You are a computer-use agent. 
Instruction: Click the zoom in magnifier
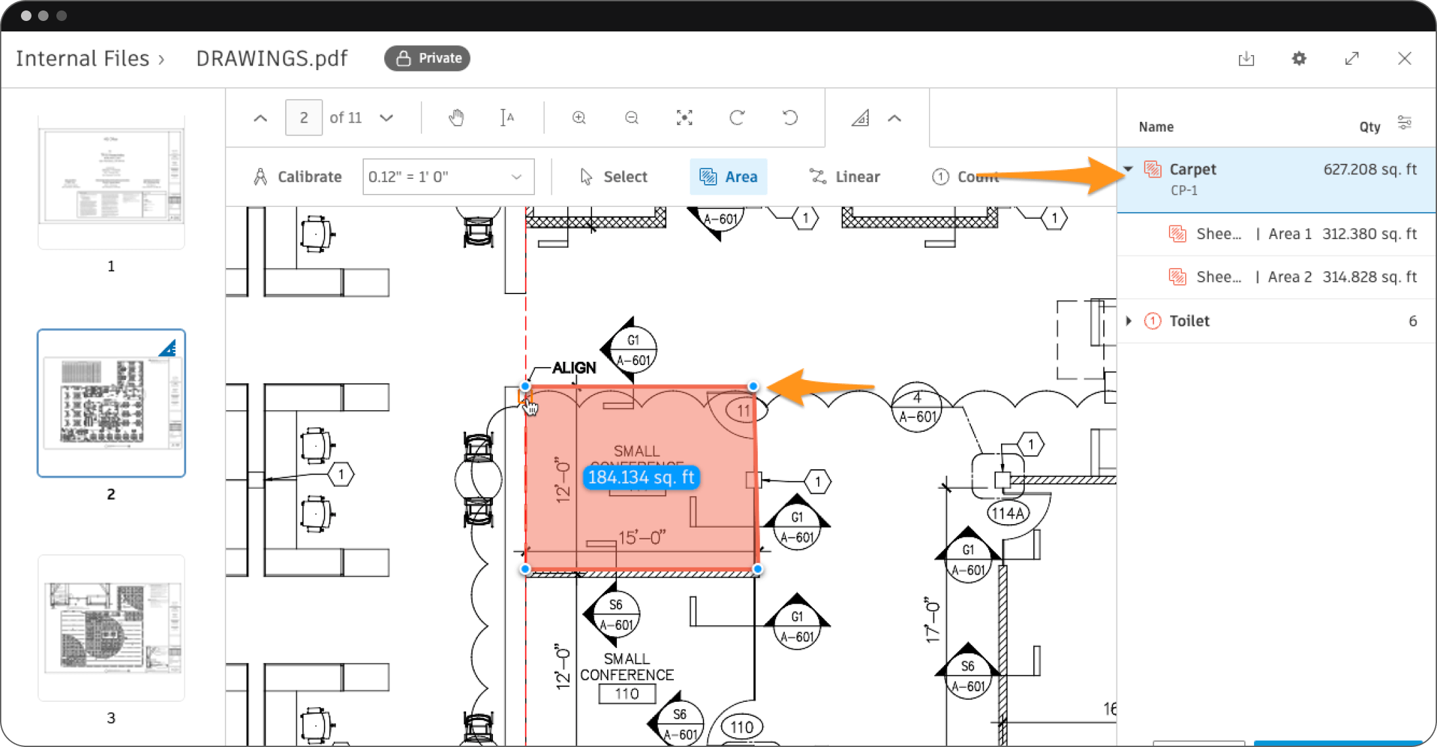tap(579, 118)
